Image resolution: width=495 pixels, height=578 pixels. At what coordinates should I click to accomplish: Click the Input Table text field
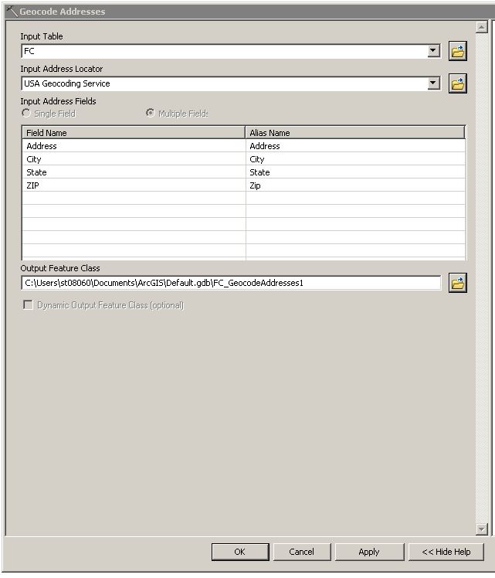225,51
